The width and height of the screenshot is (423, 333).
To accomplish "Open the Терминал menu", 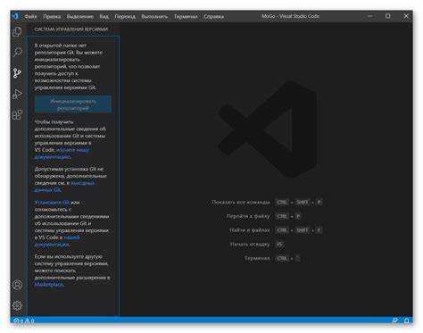I will pyautogui.click(x=186, y=17).
